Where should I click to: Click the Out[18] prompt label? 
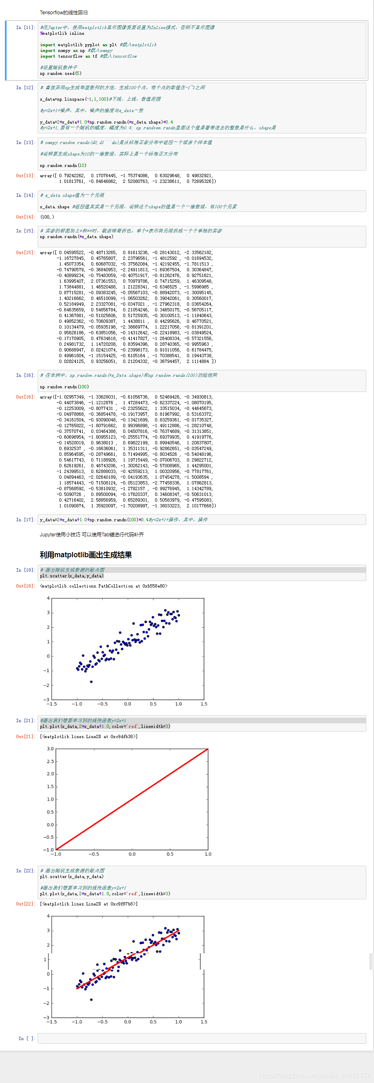pyautogui.click(x=25, y=586)
